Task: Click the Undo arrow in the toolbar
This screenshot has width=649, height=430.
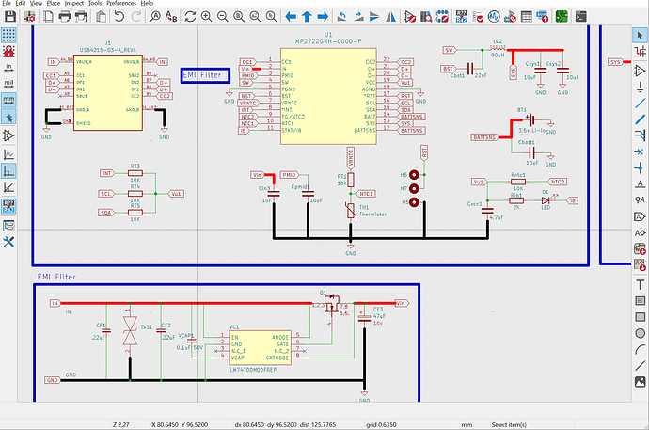Action: [120, 17]
